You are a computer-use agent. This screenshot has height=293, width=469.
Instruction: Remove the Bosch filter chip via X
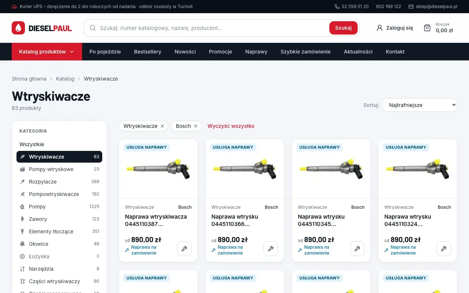(196, 126)
